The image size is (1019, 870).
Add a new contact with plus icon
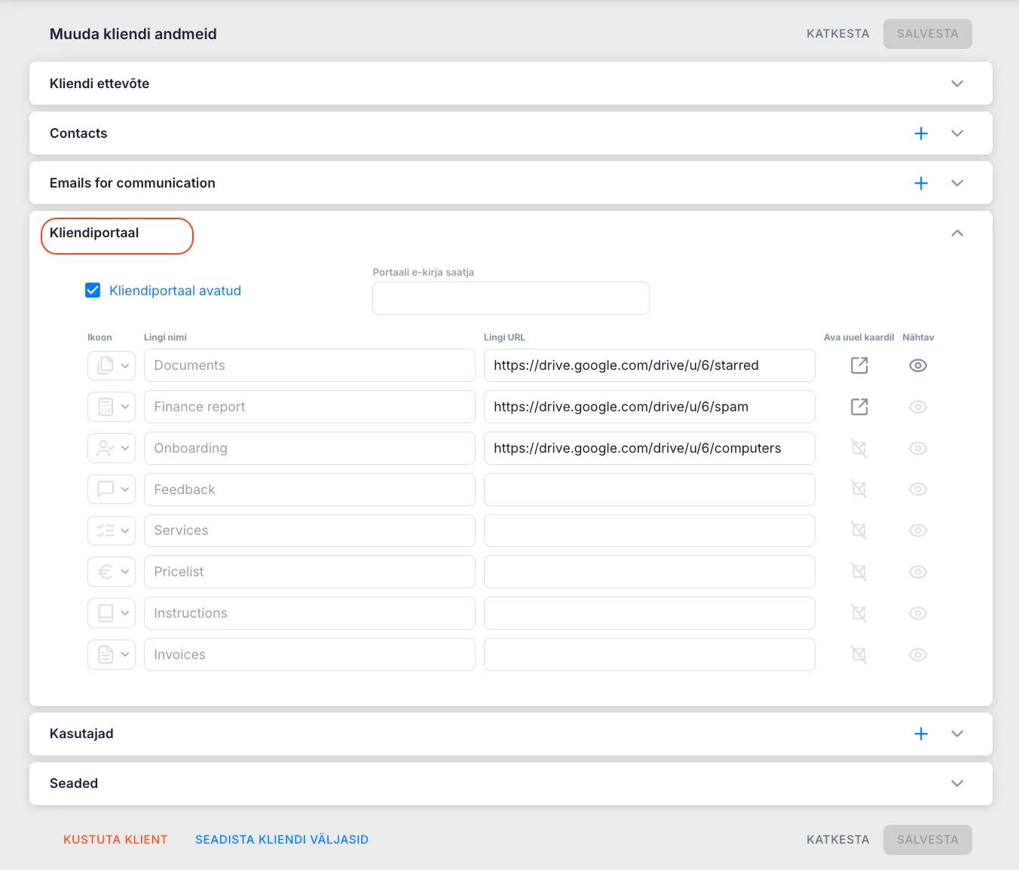click(920, 133)
